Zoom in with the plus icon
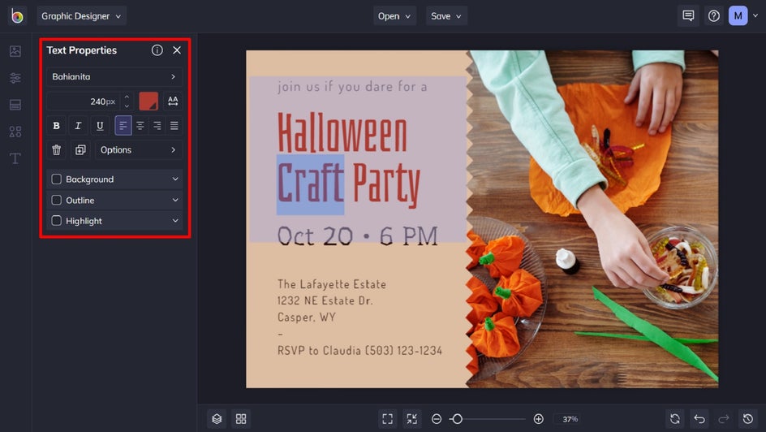Image resolution: width=766 pixels, height=432 pixels. click(538, 419)
